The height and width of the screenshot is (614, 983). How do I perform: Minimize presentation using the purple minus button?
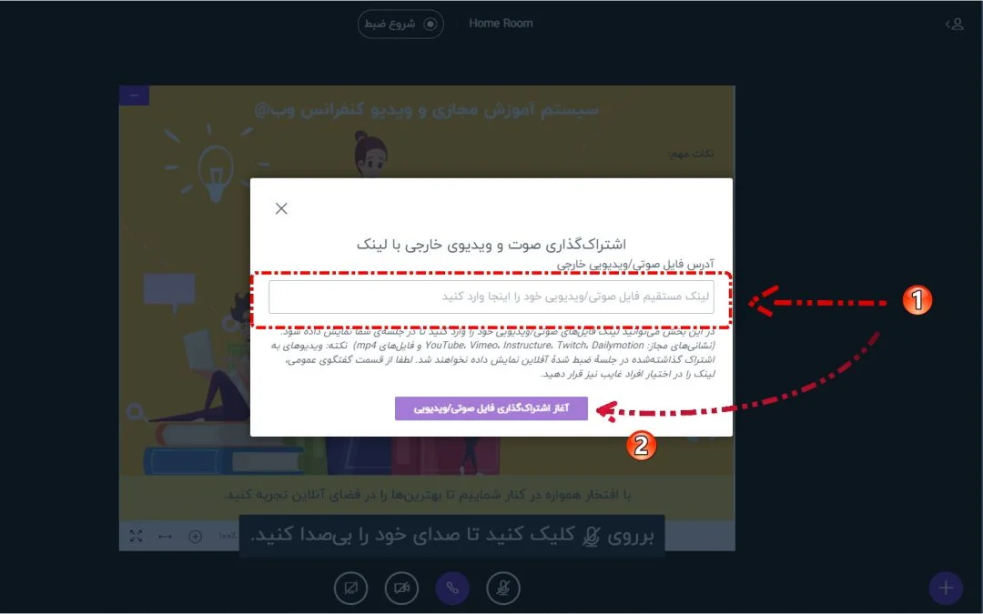134,96
